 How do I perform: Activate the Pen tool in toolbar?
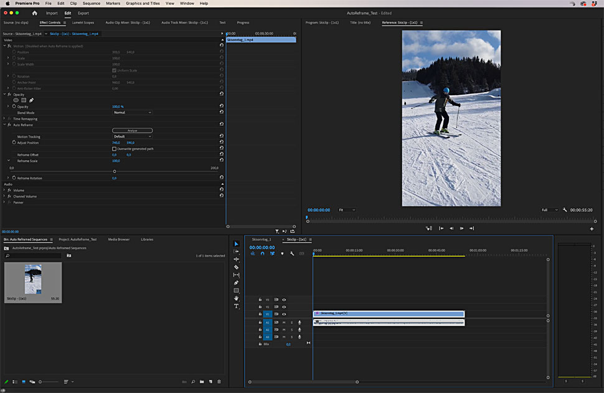(x=236, y=282)
